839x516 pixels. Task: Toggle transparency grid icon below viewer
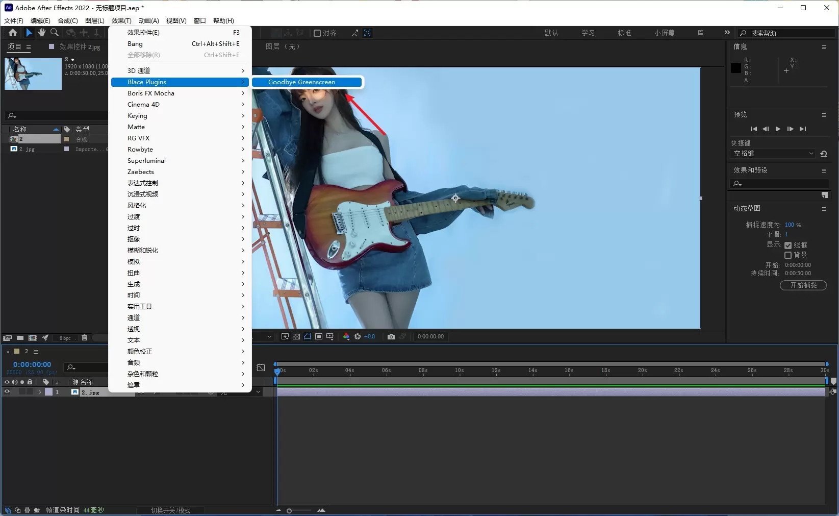point(296,336)
